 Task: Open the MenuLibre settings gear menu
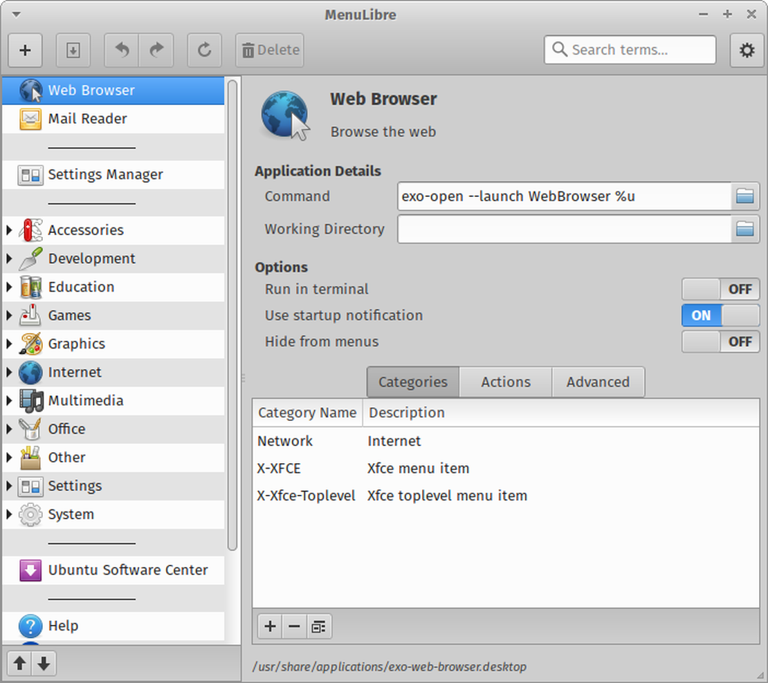747,50
